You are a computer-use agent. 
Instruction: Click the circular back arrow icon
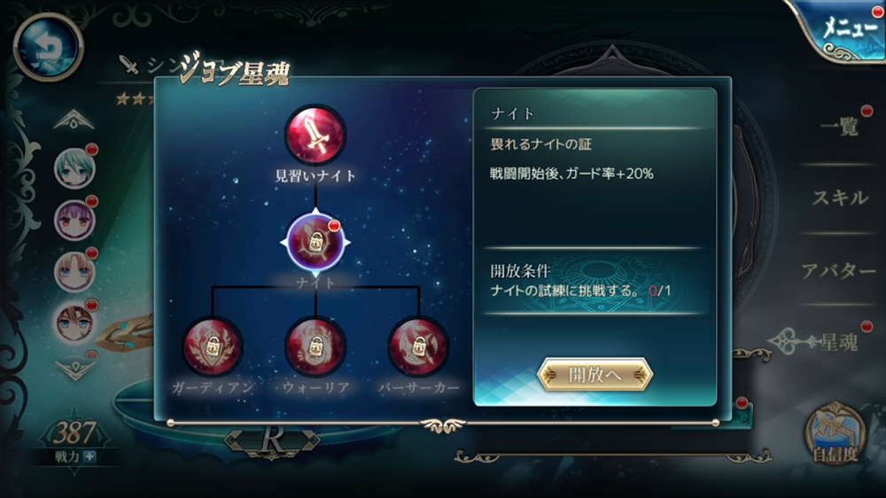tap(48, 48)
